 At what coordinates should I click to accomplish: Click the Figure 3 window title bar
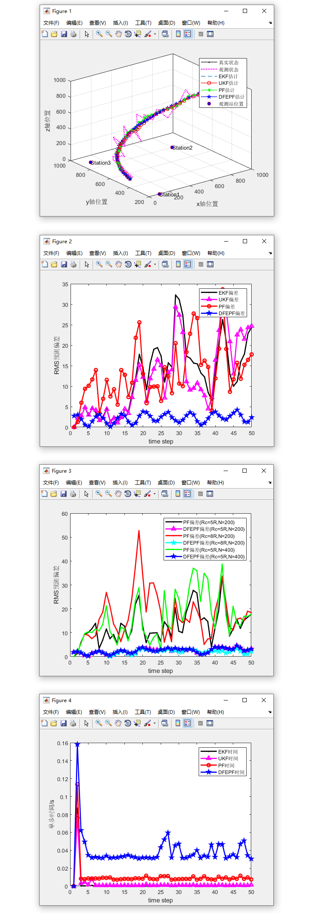pos(156,471)
